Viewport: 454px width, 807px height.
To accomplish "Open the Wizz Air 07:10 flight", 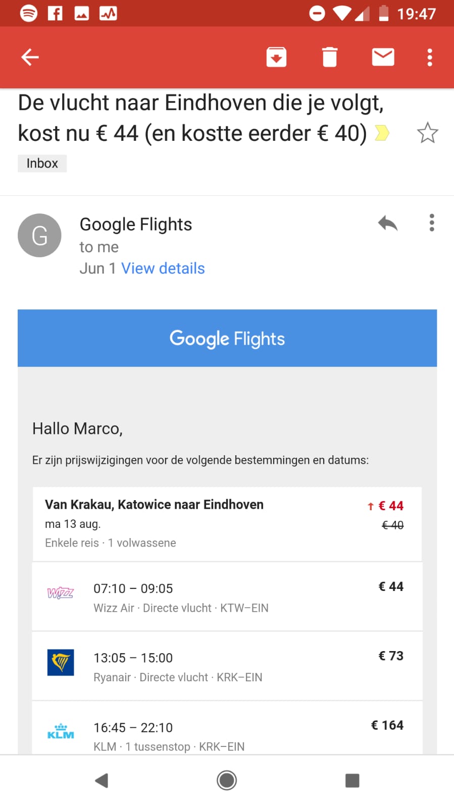I will click(227, 597).
